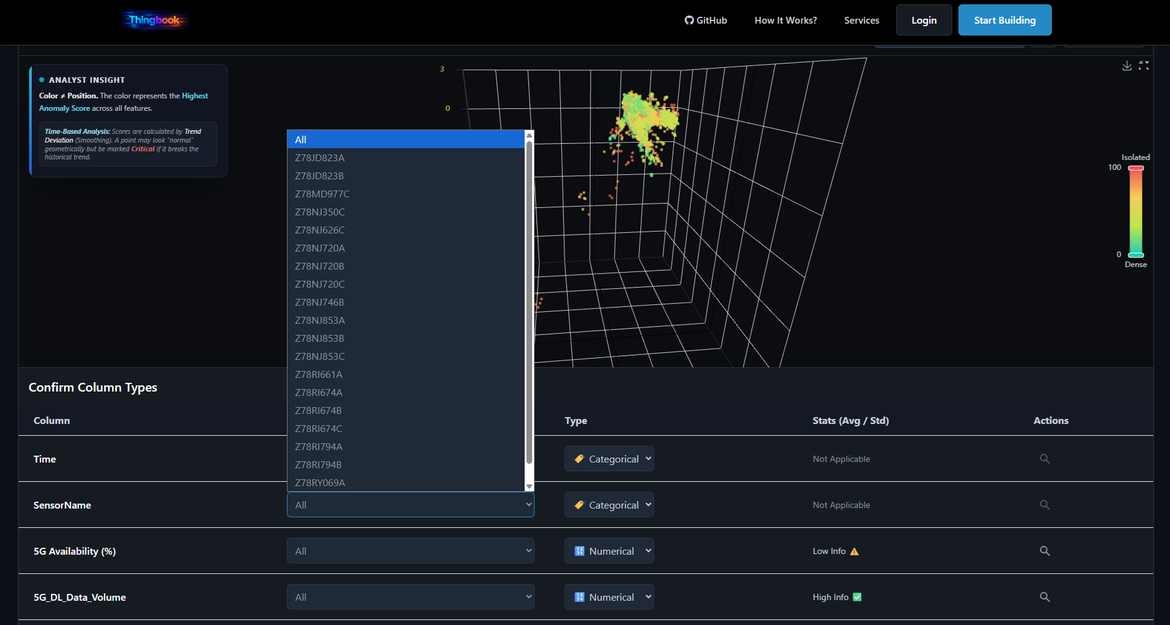Click the Login button
This screenshot has width=1170, height=625.
(924, 21)
